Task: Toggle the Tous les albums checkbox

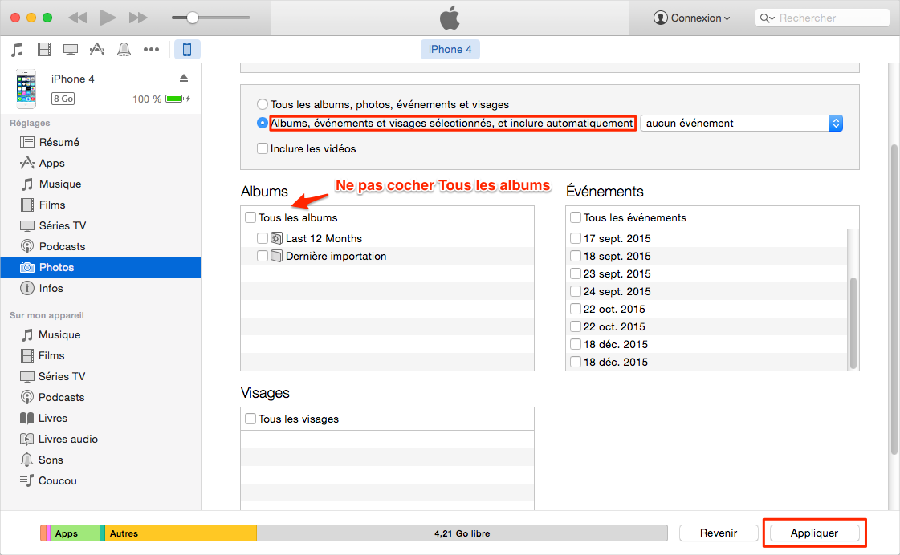Action: 250,217
